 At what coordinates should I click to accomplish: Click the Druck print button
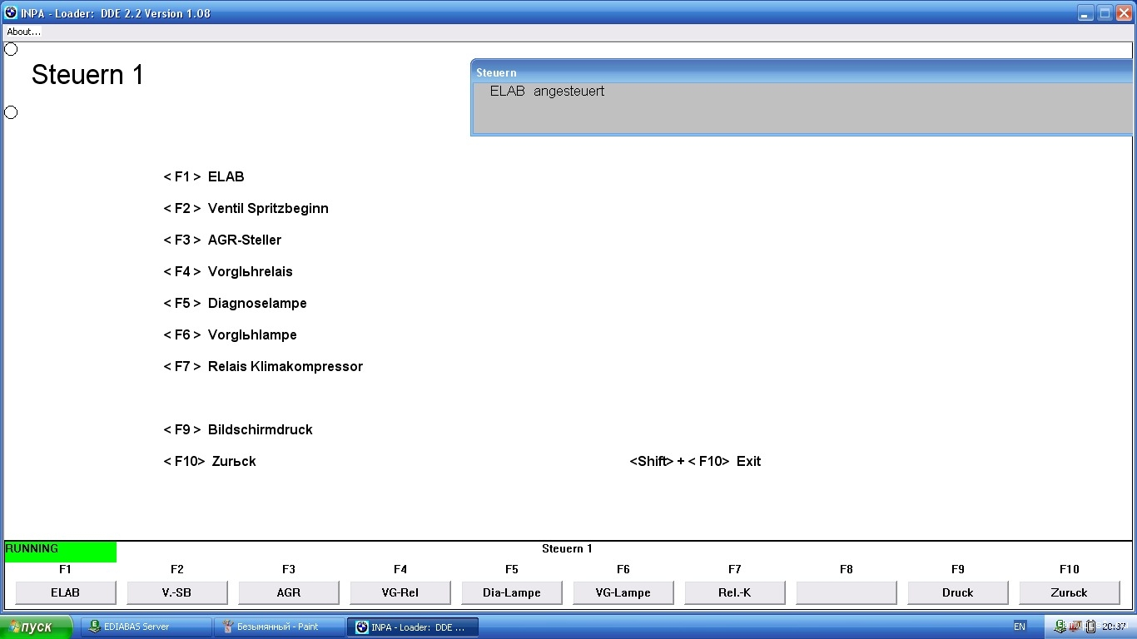click(957, 592)
